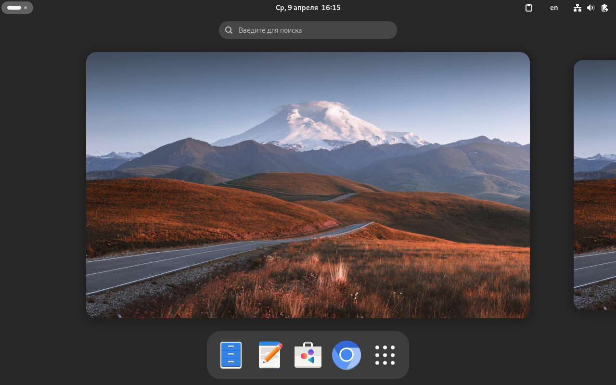Expand the 'en' keyboard layout selector
Viewport: 616px width, 385px height.
coord(554,8)
